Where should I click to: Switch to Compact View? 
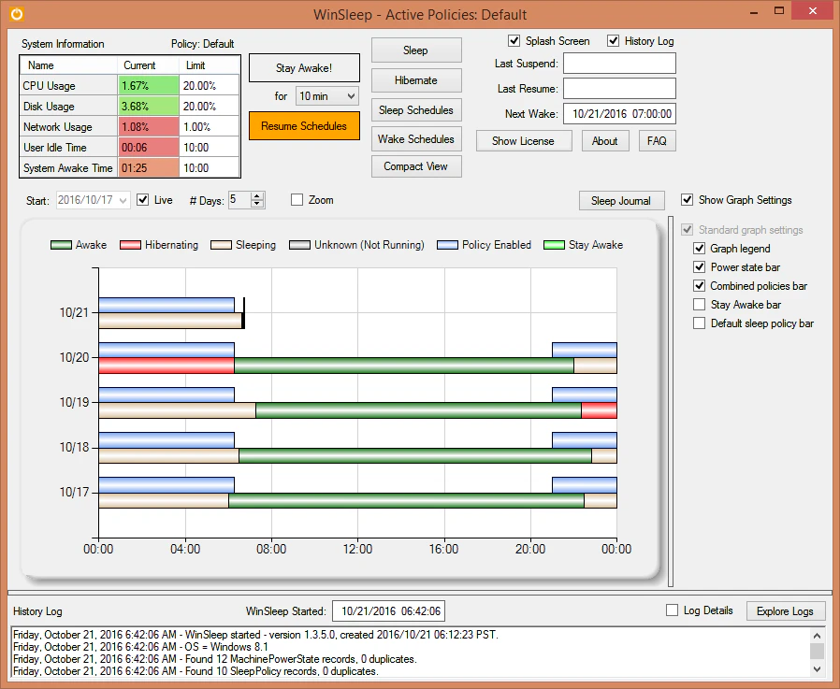pos(416,166)
